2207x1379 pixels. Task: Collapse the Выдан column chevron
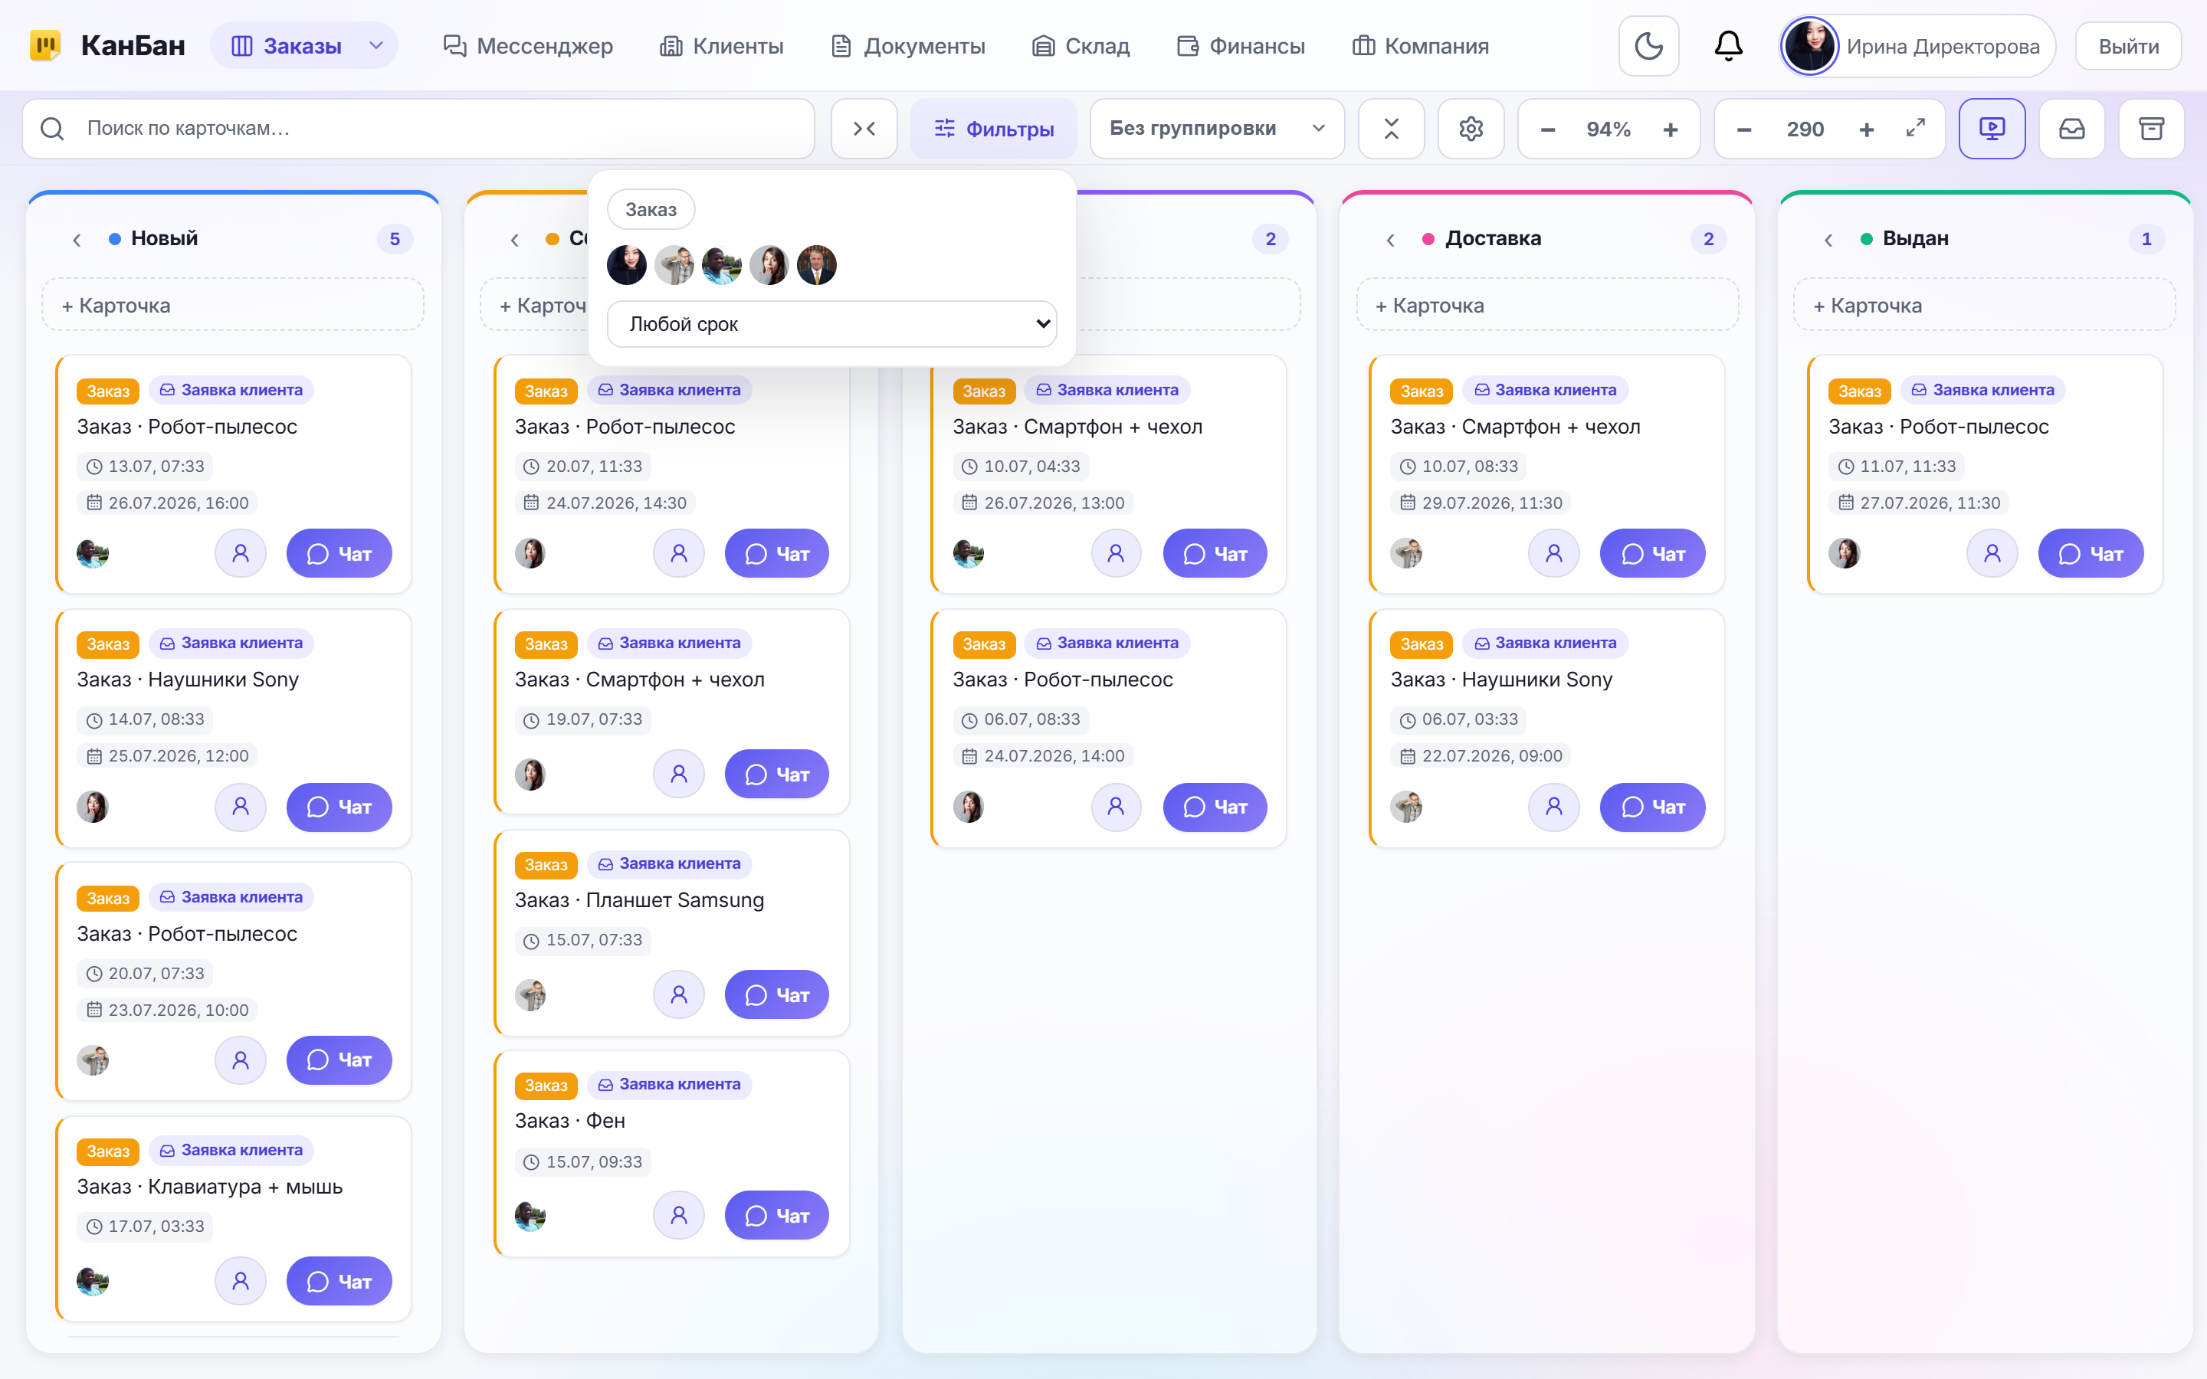click(x=1828, y=239)
